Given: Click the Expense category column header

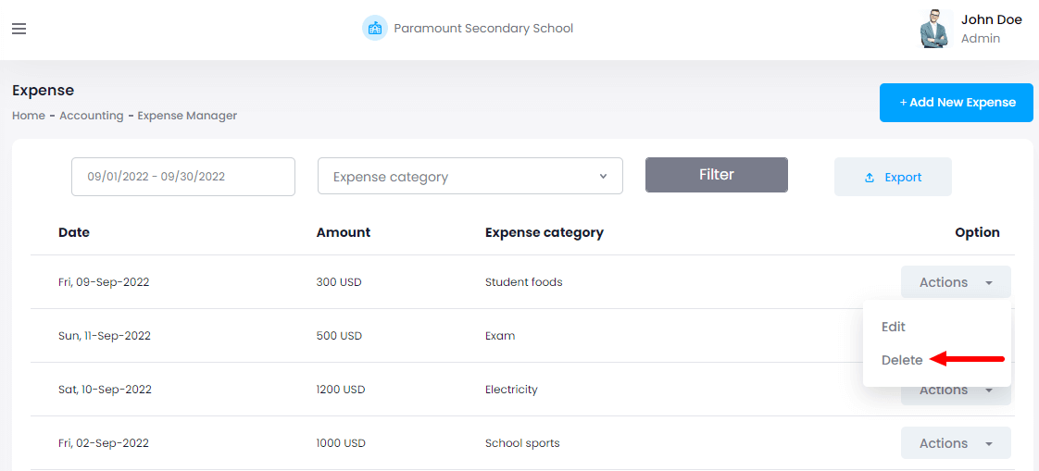Looking at the screenshot, I should pos(544,232).
